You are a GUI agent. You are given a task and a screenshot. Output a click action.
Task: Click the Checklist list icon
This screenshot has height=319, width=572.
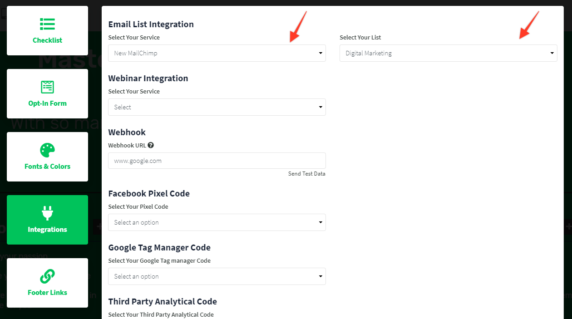coord(47,24)
